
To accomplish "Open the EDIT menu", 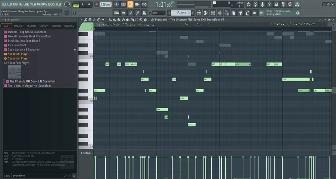I will (x=10, y=4).
